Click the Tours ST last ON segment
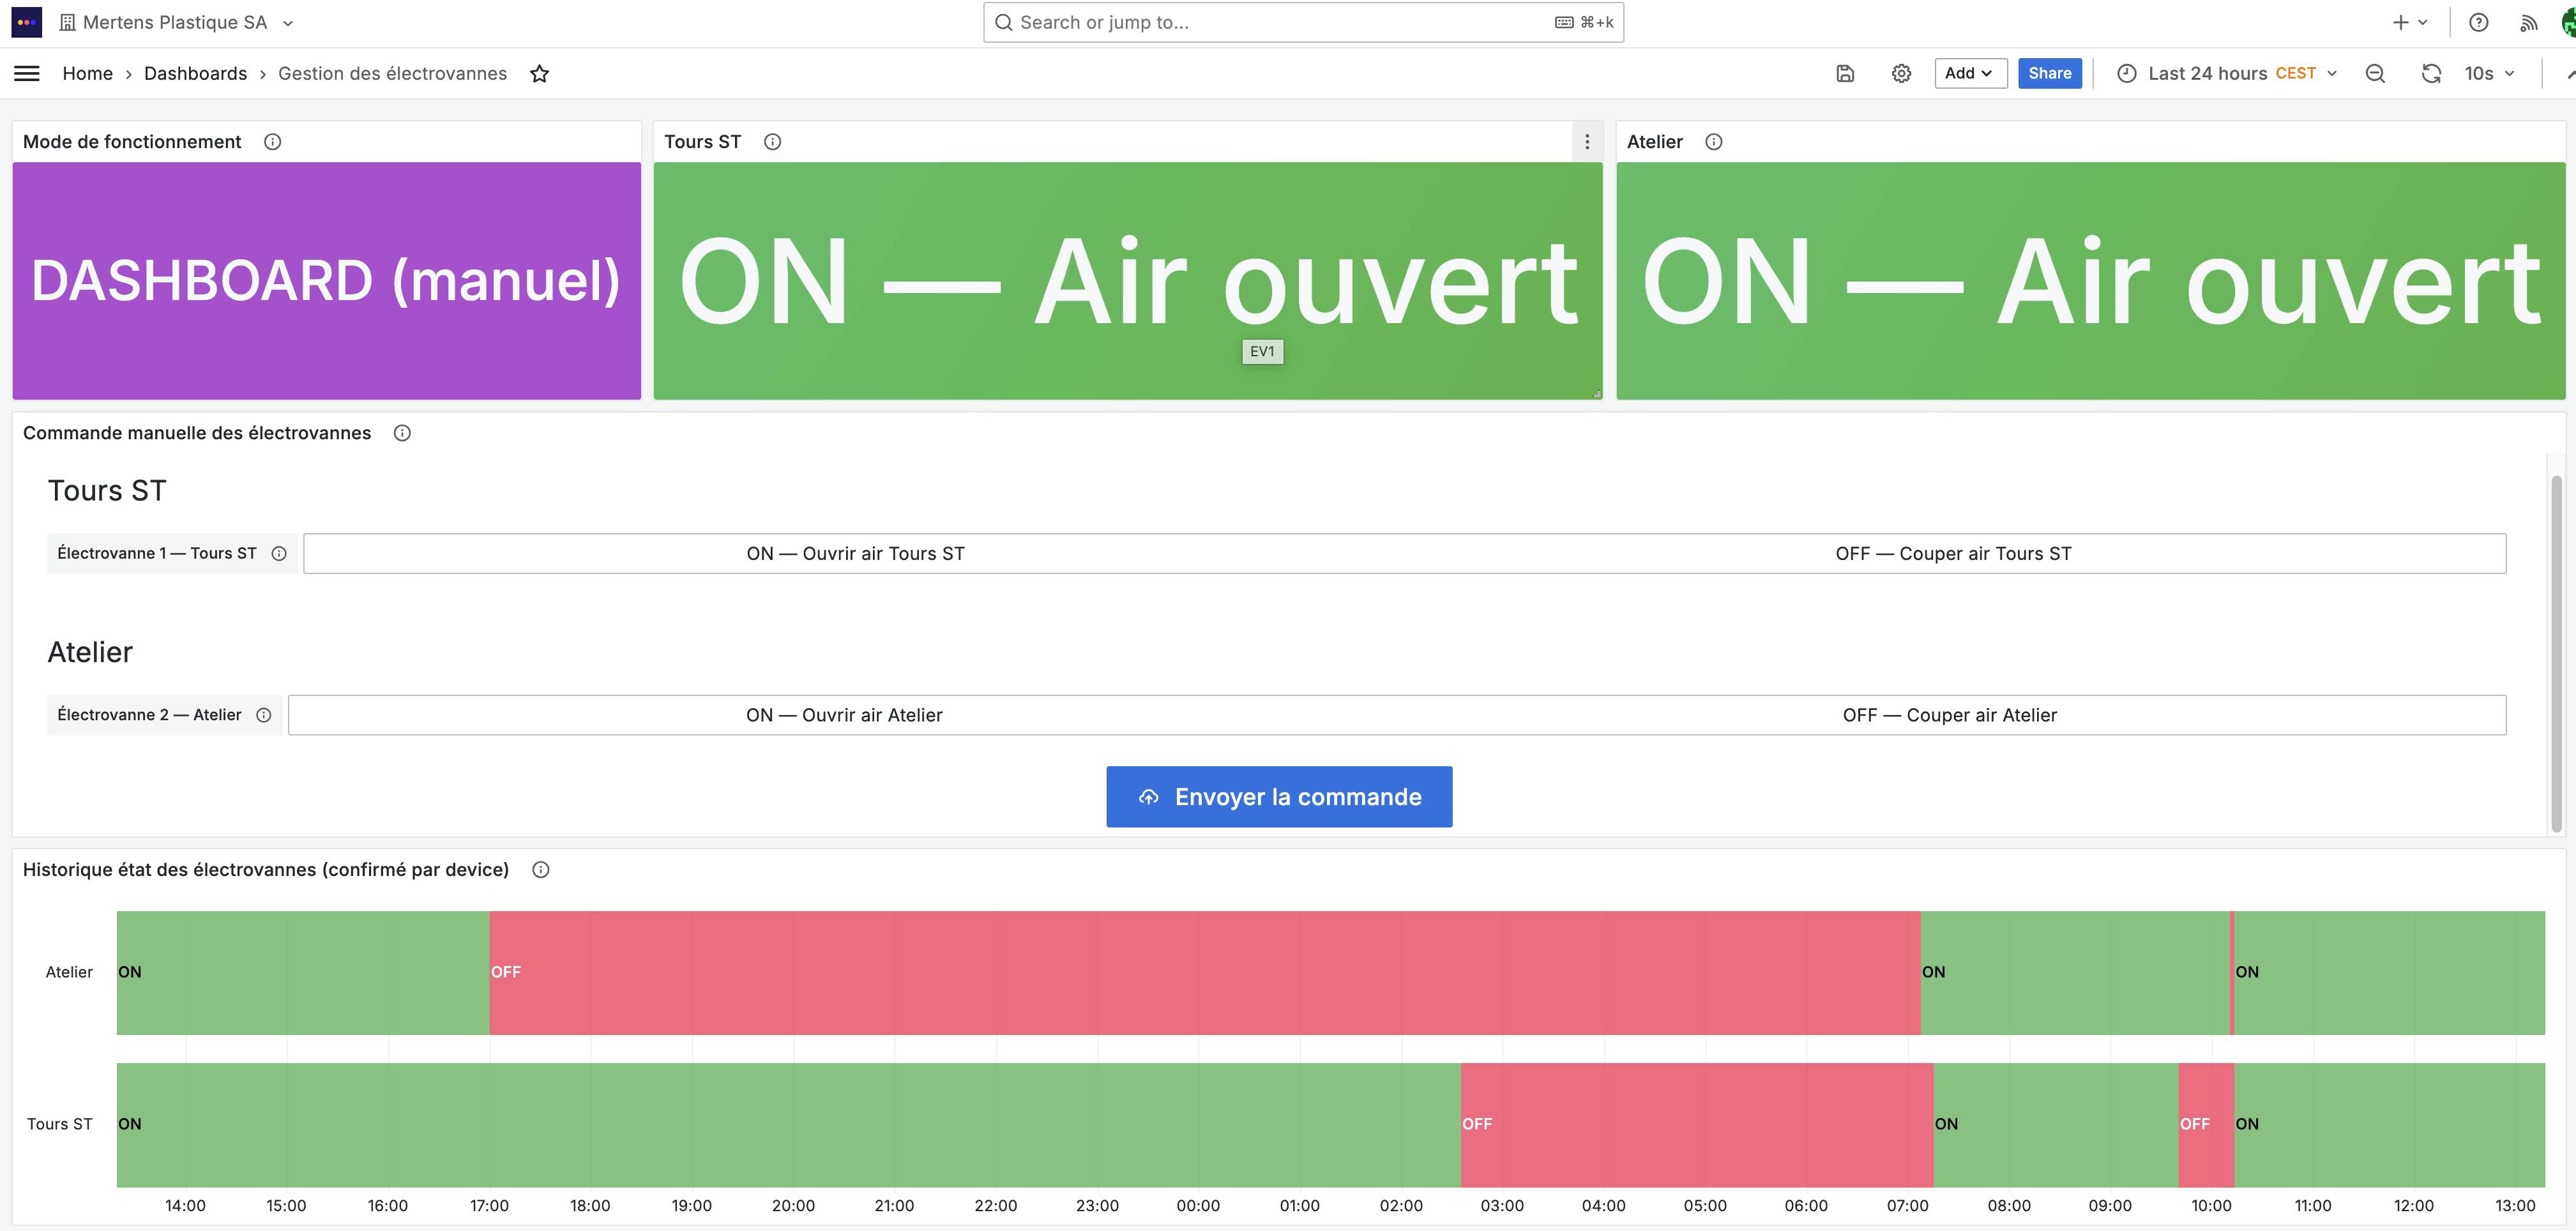Viewport: 2576px width, 1231px height. tap(2389, 1124)
